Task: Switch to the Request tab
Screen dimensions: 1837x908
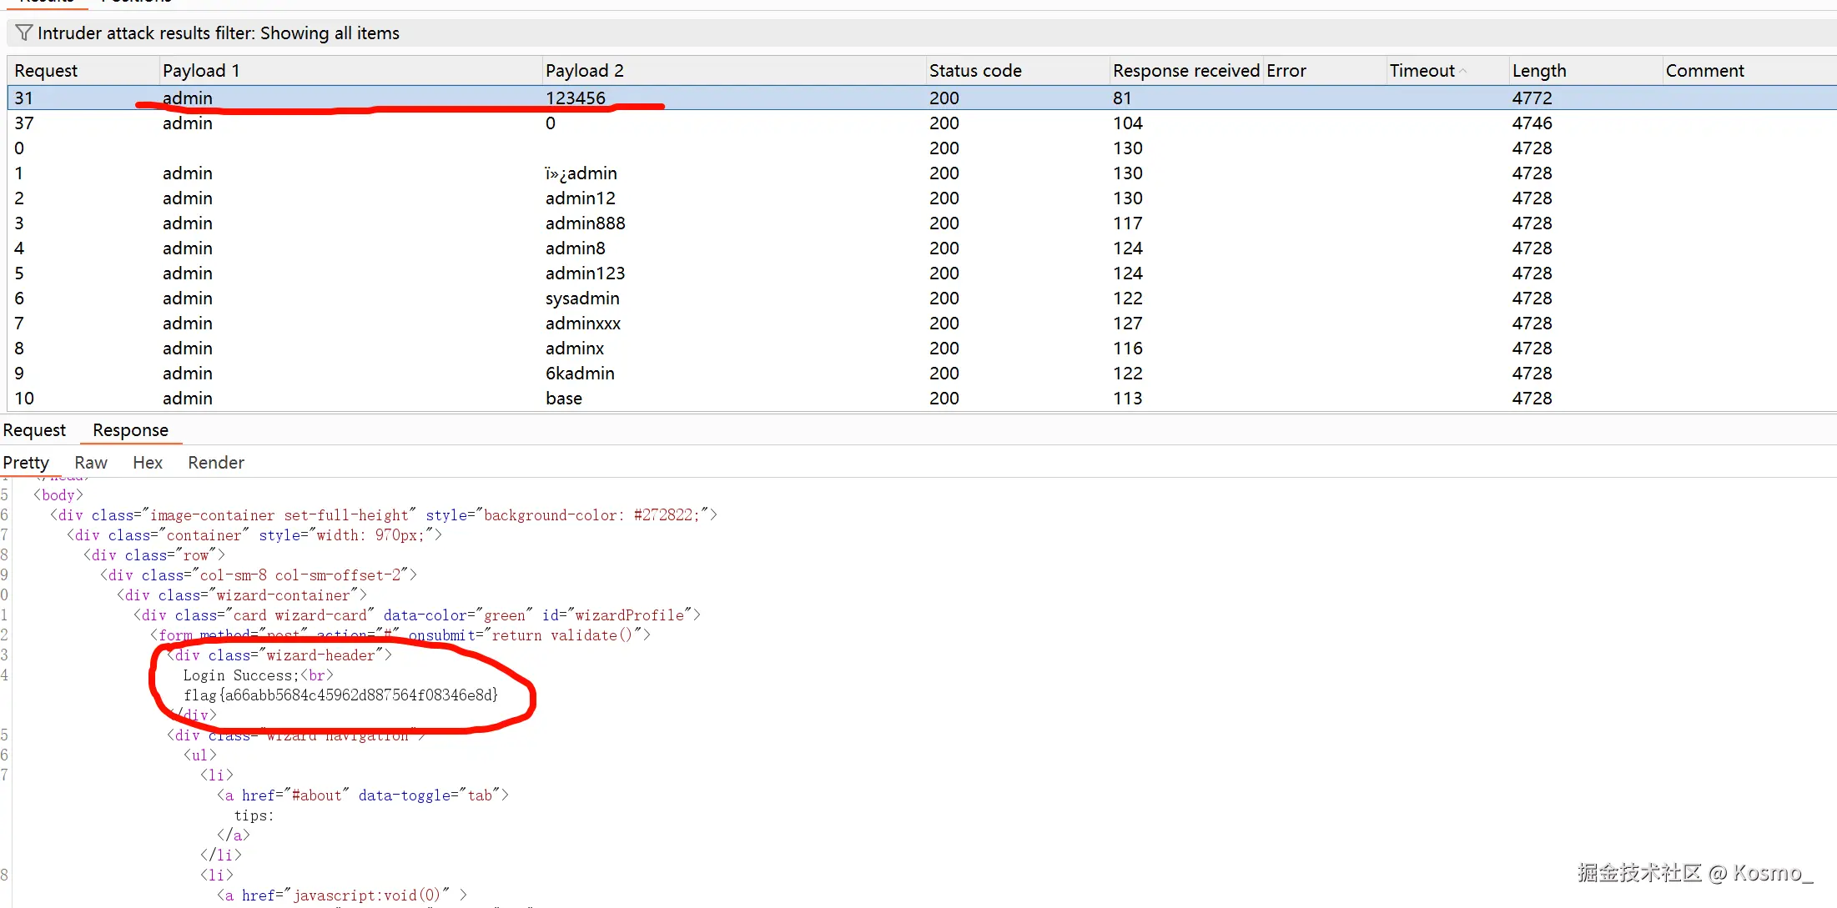Action: [x=34, y=430]
